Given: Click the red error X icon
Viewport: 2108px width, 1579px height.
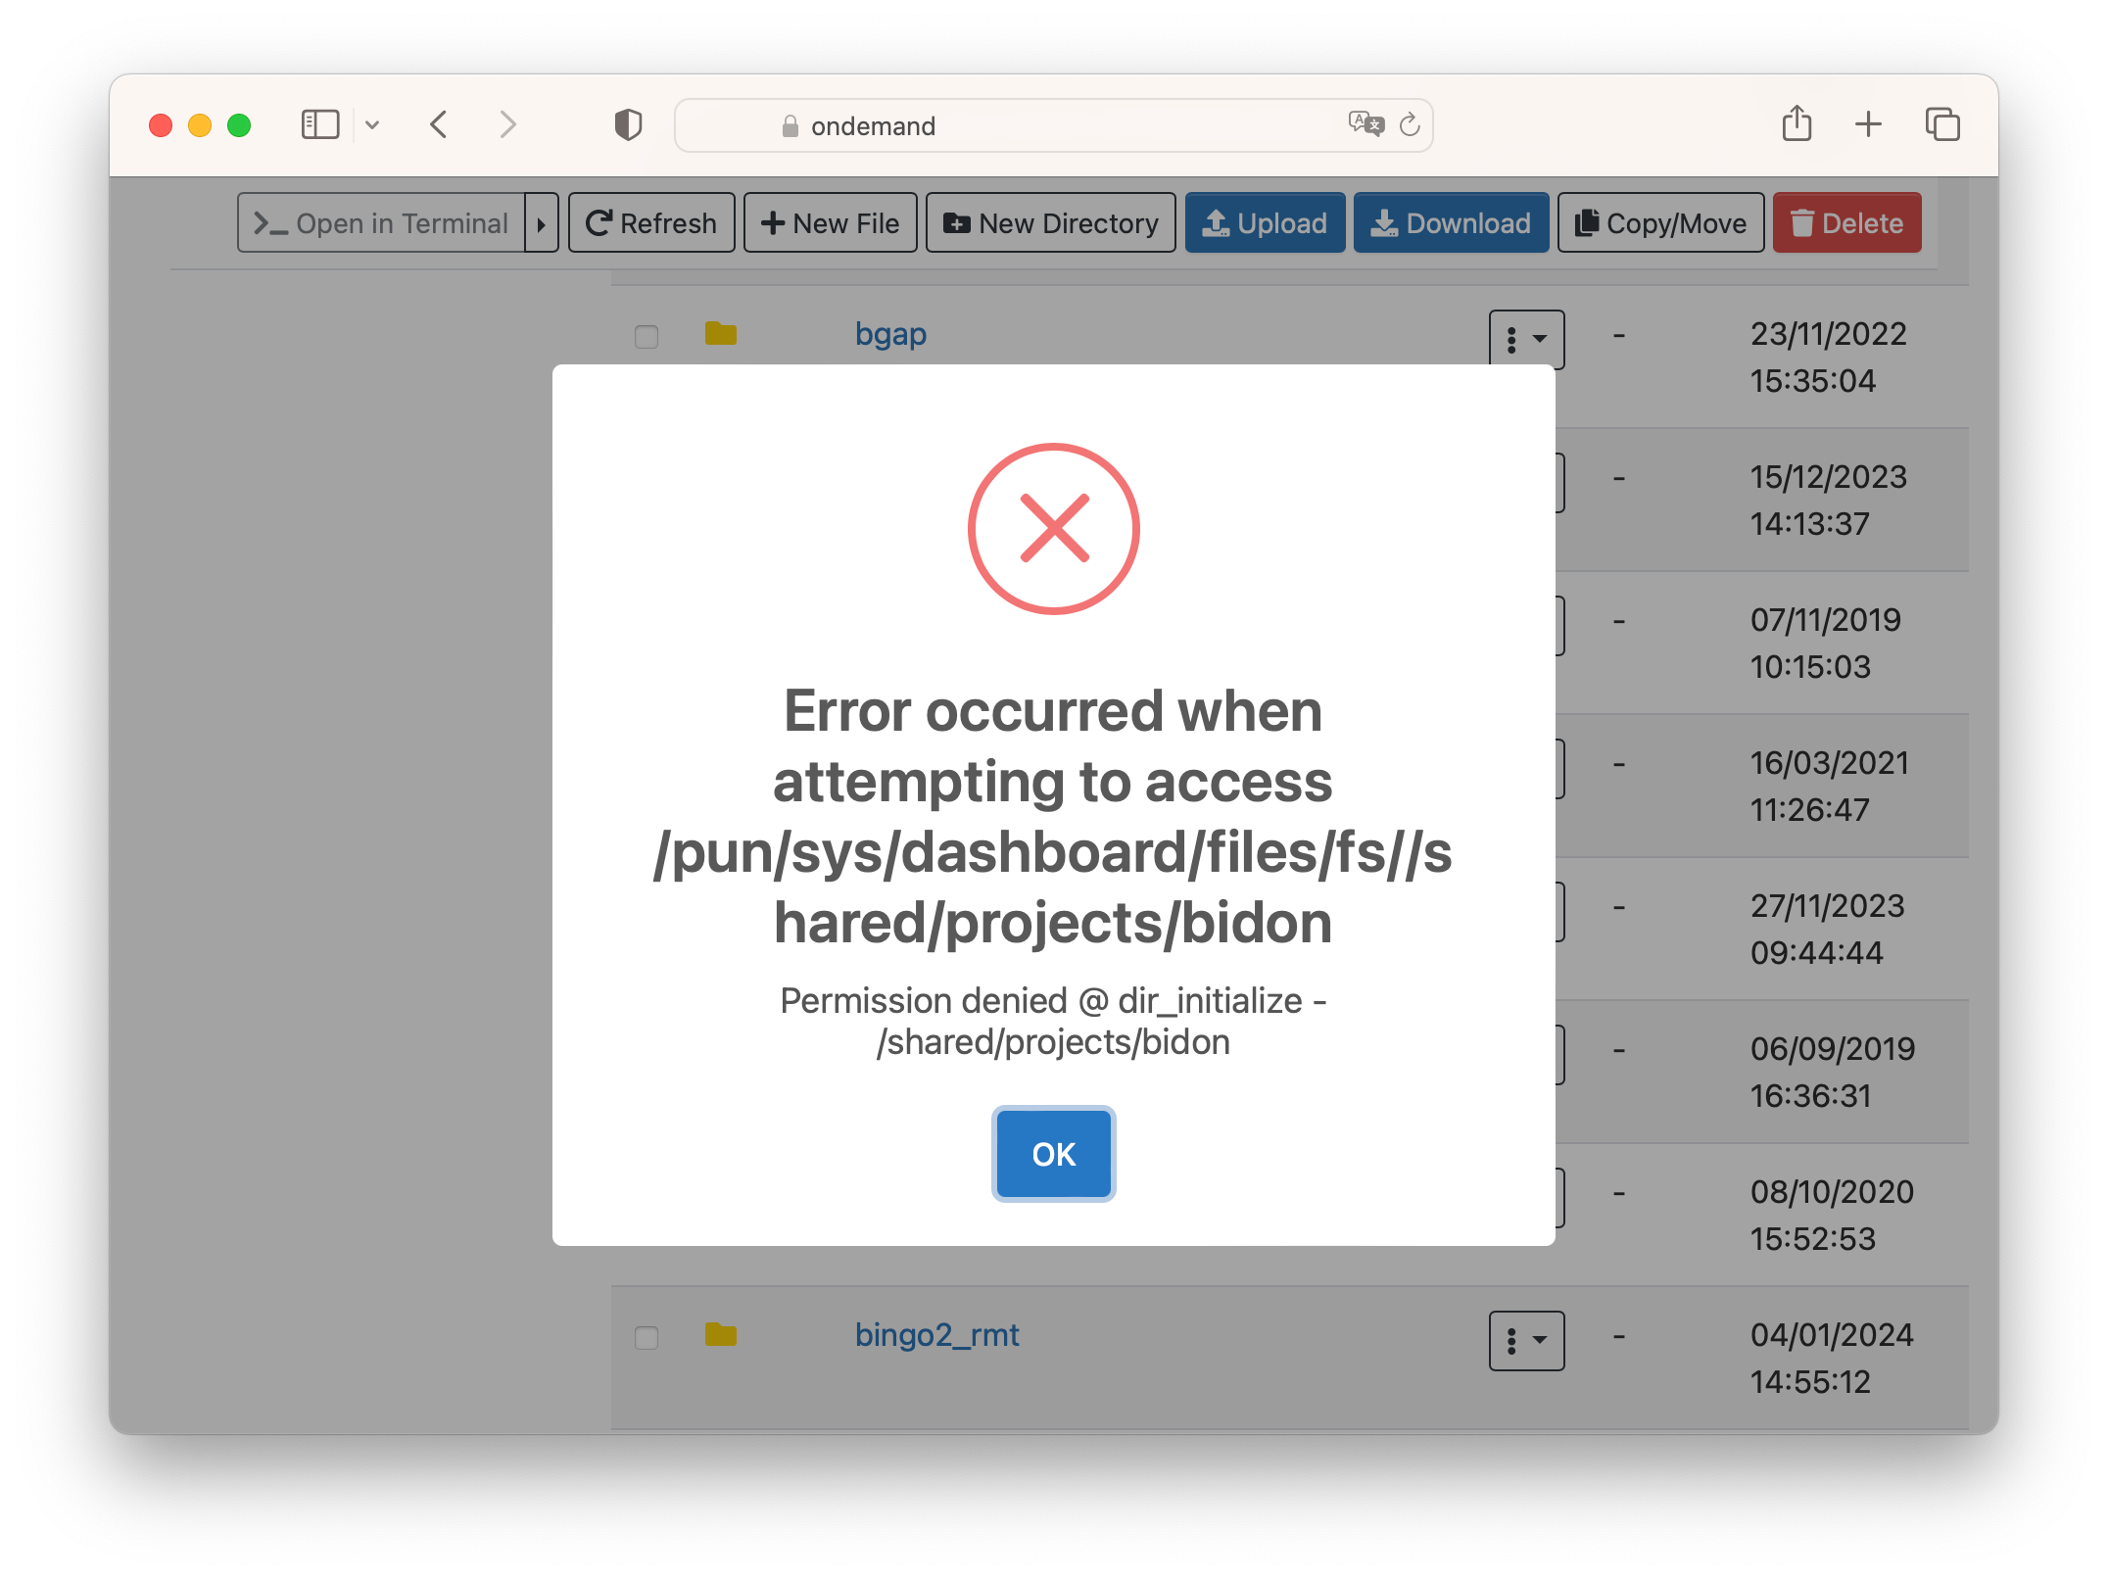Looking at the screenshot, I should click(1053, 529).
